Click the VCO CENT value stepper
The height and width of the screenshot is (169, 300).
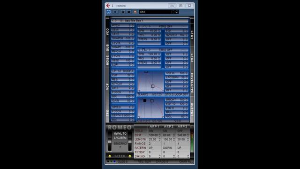click(x=132, y=34)
